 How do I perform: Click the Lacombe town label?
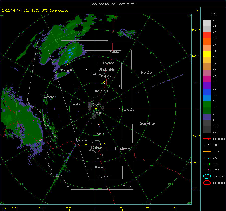108,63
